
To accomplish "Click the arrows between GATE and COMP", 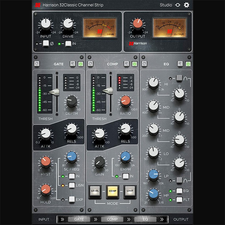I will pyautogui.click(x=96, y=219).
